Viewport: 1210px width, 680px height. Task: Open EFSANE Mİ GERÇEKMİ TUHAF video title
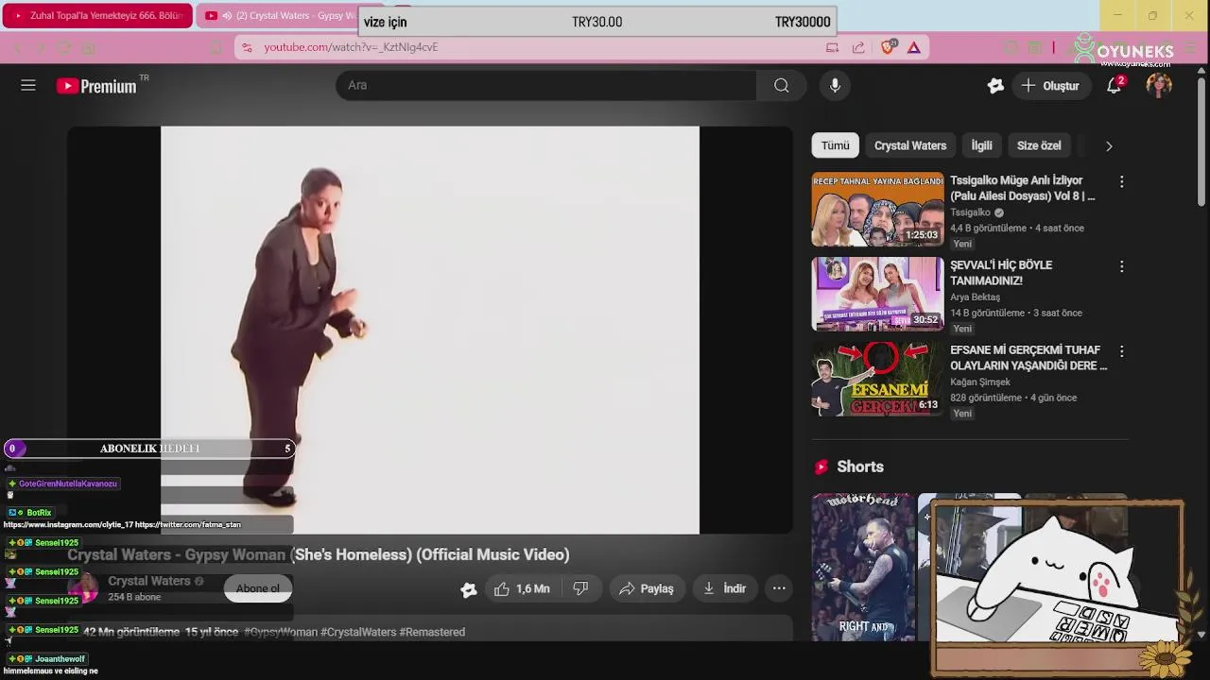pos(1028,358)
